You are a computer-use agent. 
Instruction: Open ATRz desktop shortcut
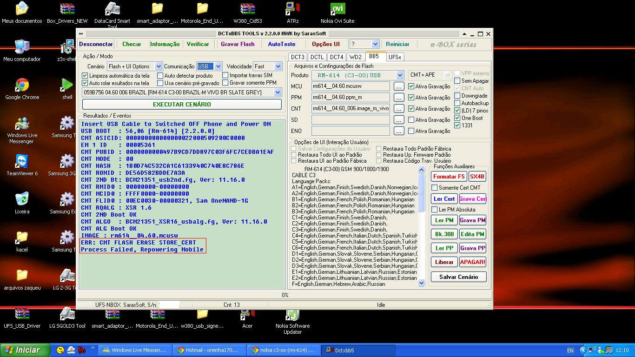[292, 13]
